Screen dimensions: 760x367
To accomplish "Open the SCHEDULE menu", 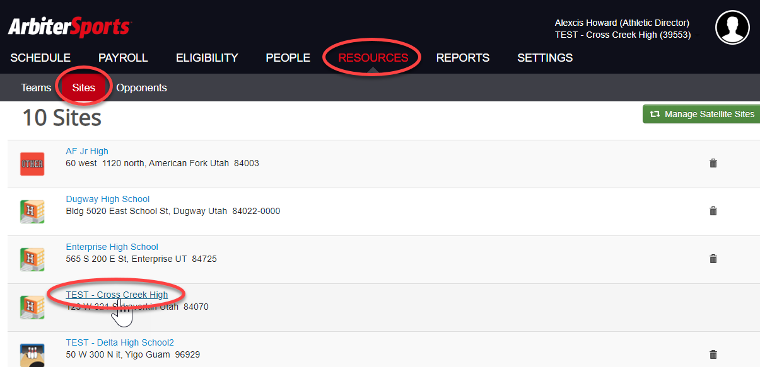I will click(40, 58).
